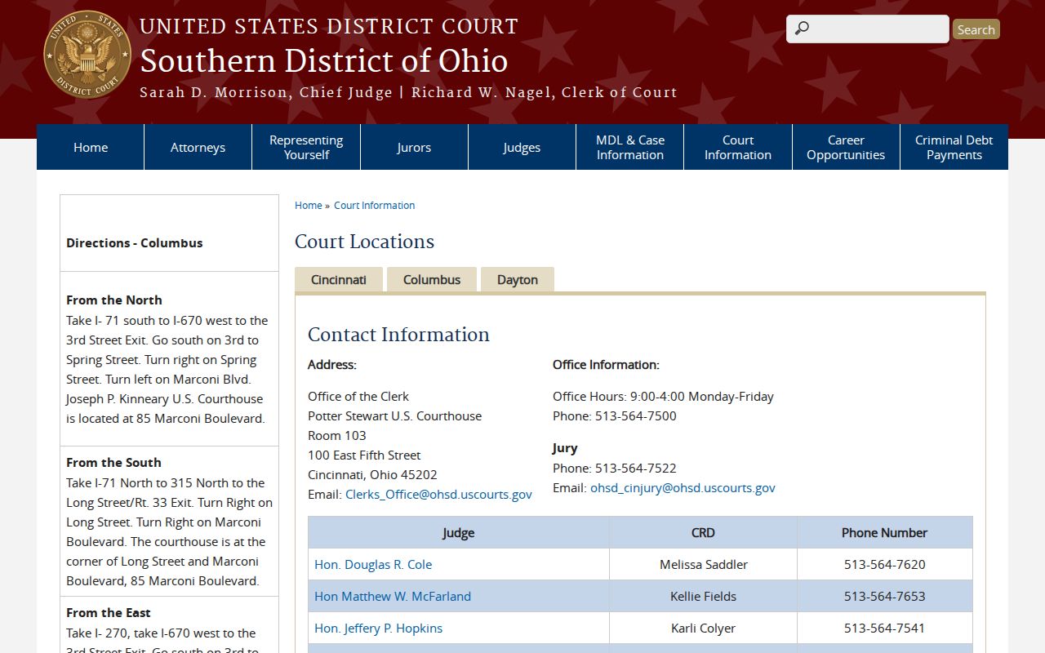Click the From the North heading
1045x653 pixels.
tap(114, 300)
